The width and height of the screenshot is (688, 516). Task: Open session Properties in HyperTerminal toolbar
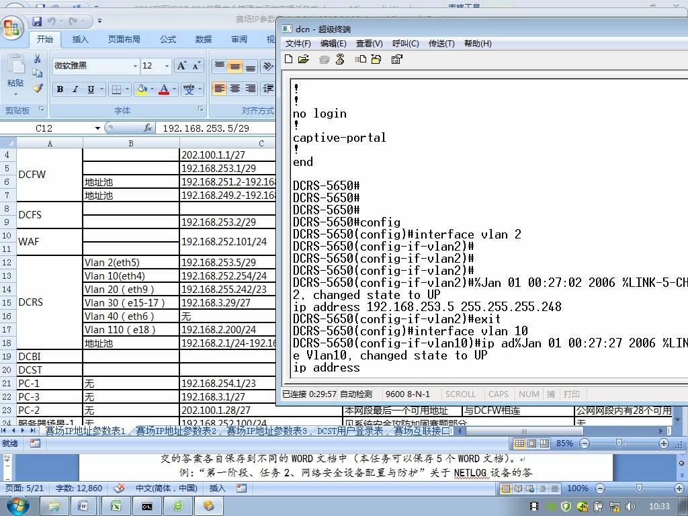pos(396,59)
